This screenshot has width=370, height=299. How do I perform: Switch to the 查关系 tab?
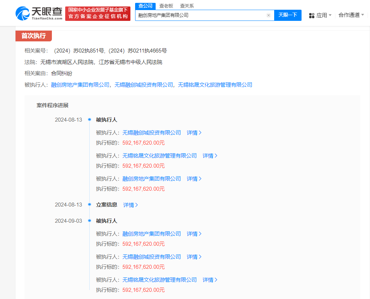coord(187,6)
